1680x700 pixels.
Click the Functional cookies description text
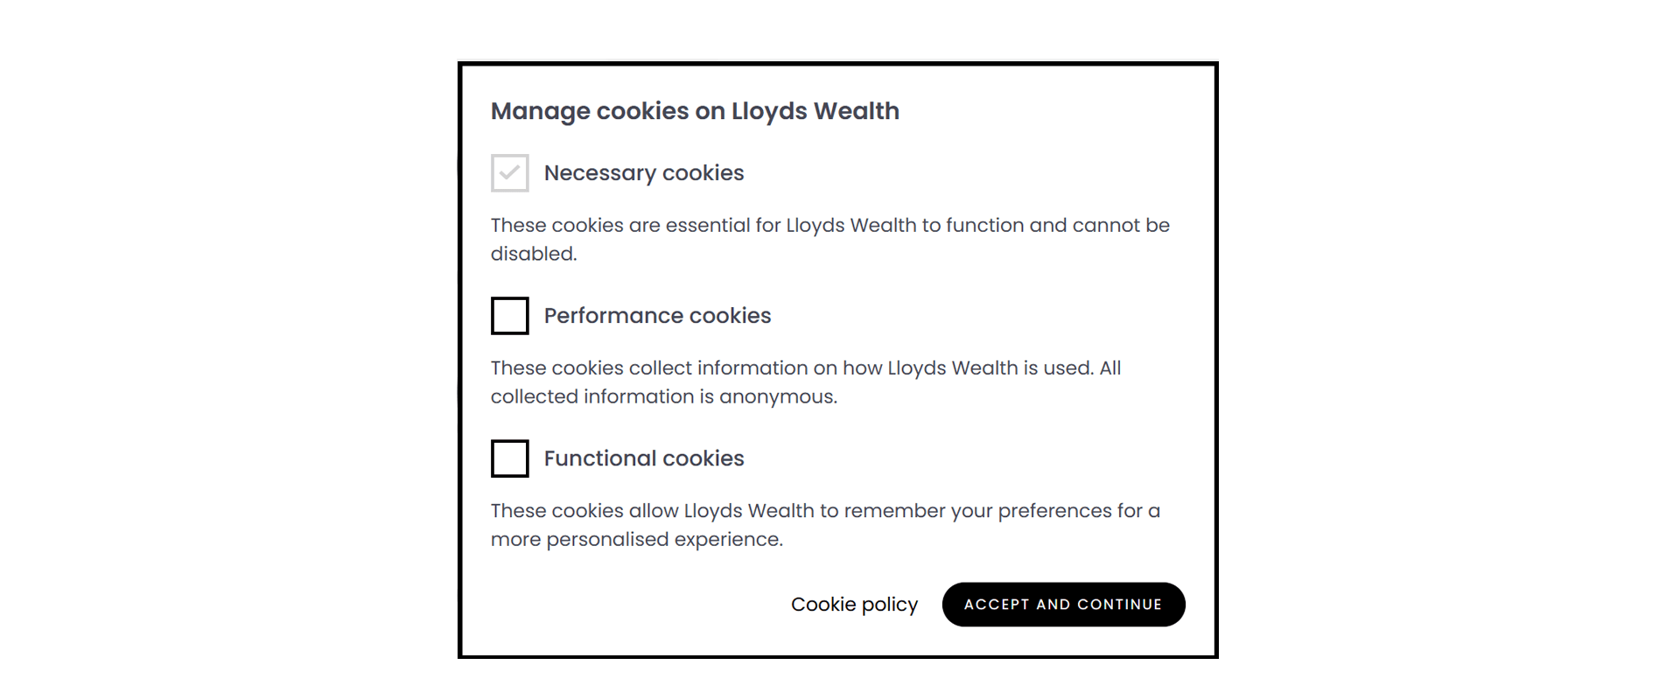[x=826, y=524]
